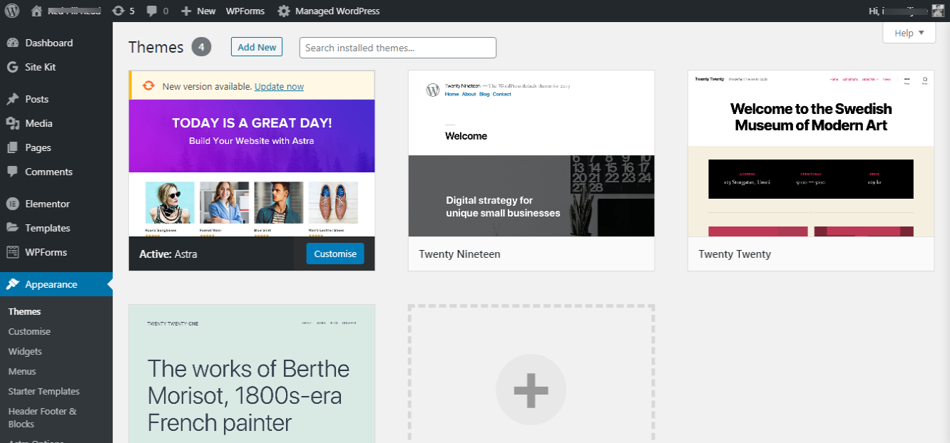
Task: Click the Active: Astra label
Action: point(168,254)
